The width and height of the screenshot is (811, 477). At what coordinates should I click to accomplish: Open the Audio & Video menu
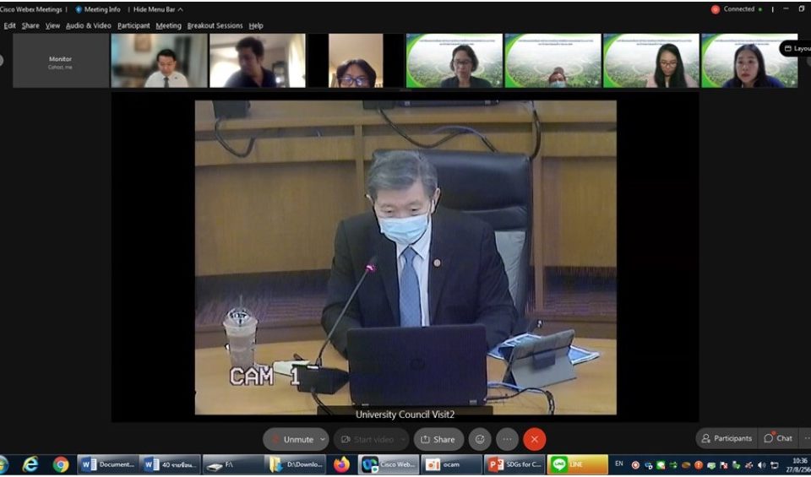[x=89, y=25]
